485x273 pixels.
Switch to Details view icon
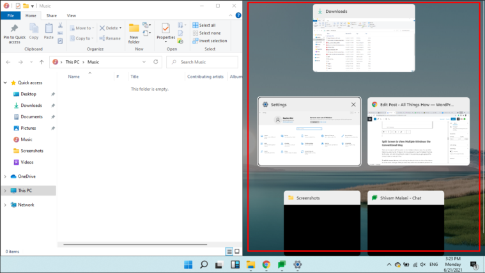coord(229,251)
